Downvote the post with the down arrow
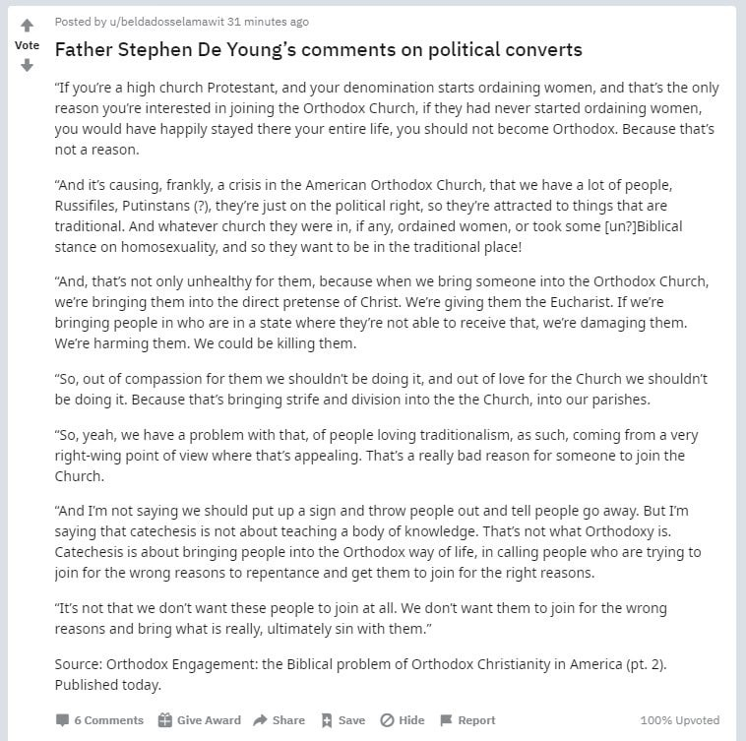 [x=28, y=65]
